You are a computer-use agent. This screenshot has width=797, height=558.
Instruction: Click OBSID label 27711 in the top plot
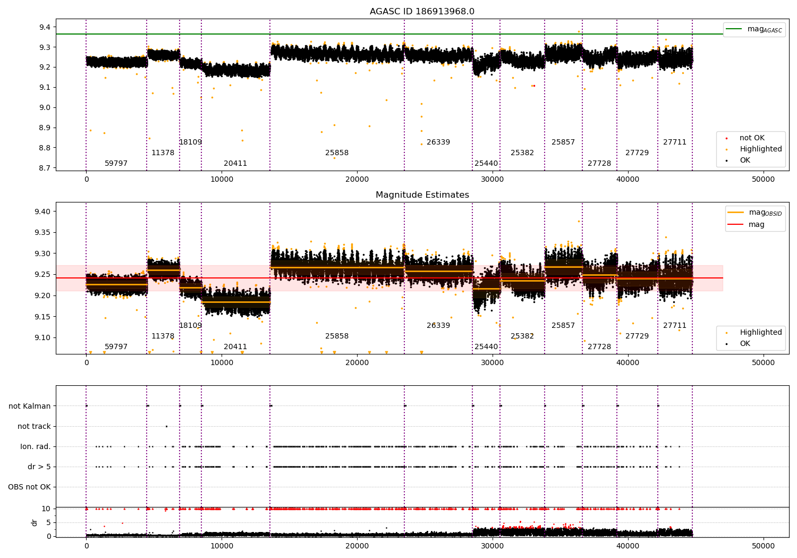675,142
